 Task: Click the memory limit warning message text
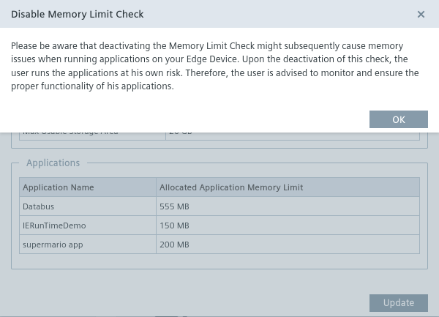tap(215, 66)
